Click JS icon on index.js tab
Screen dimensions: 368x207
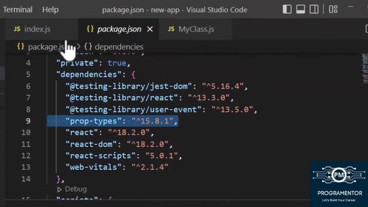(17, 29)
